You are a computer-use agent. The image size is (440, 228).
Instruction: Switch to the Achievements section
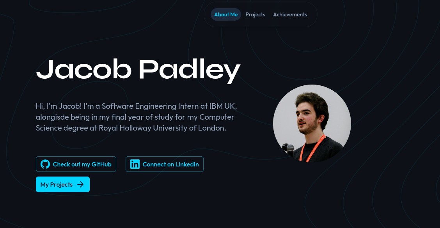[290, 14]
